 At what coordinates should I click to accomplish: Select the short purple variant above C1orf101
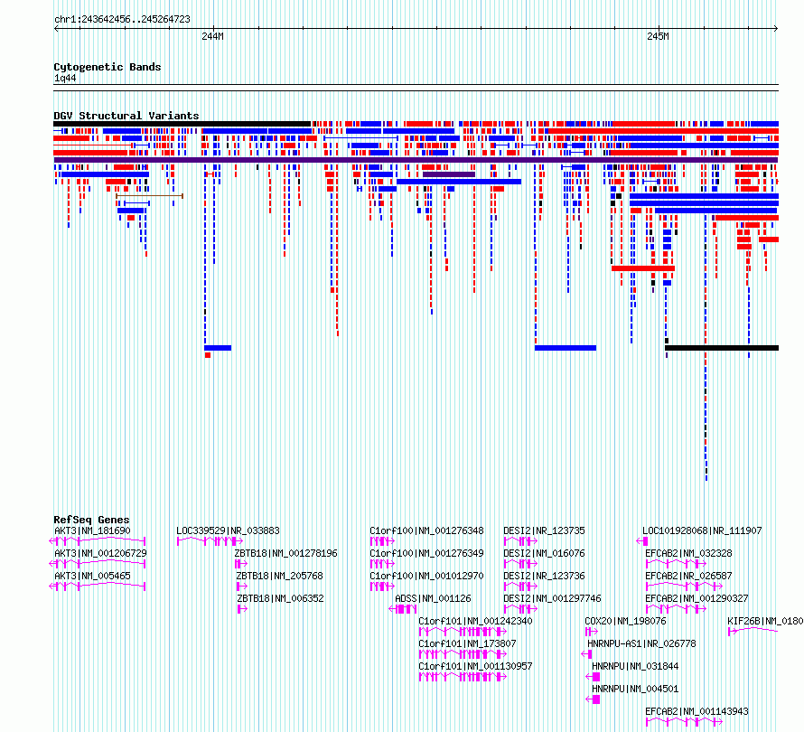point(449,174)
